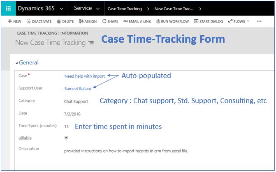
Task: Click the Description text field
Action: (x=126, y=151)
